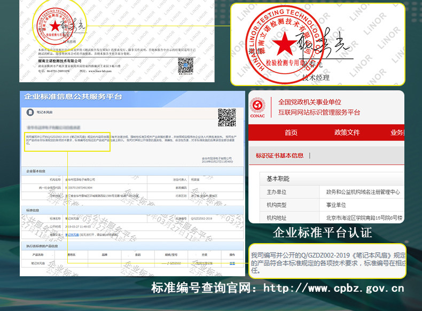Screen dimensions: 422x311
Task: Click the QR code on the standards platform page
Action: pos(227,118)
